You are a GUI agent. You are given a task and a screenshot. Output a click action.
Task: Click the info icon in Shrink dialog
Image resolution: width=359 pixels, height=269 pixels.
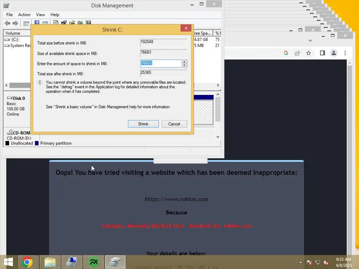(40, 83)
